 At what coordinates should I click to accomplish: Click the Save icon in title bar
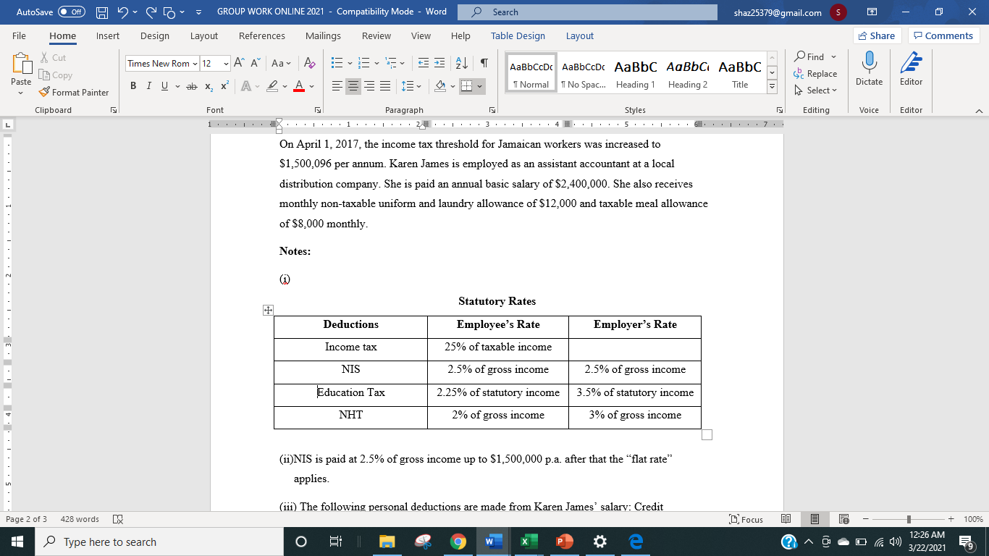click(102, 12)
